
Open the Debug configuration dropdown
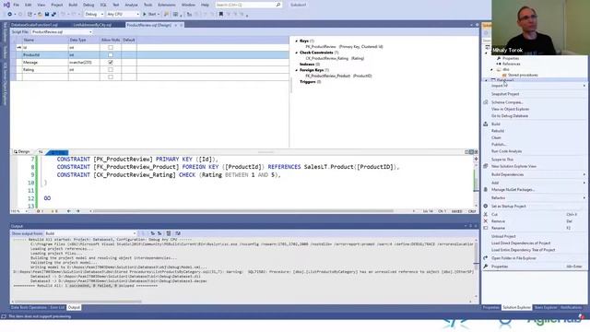point(94,15)
